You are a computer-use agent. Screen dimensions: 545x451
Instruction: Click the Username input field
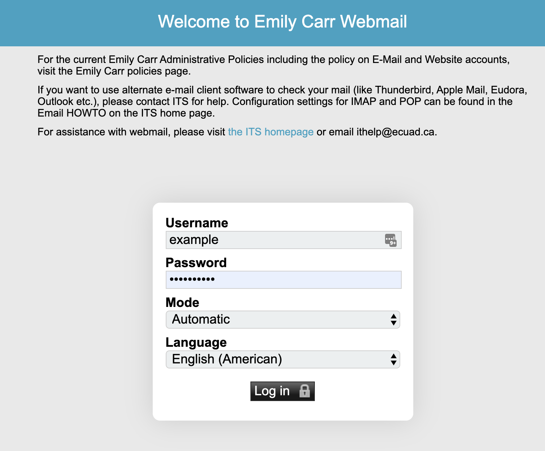[x=283, y=240]
